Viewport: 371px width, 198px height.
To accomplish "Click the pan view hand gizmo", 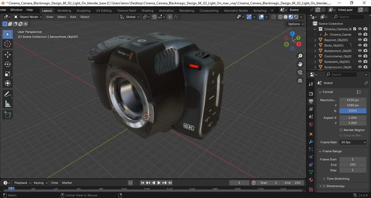I will click(300, 64).
